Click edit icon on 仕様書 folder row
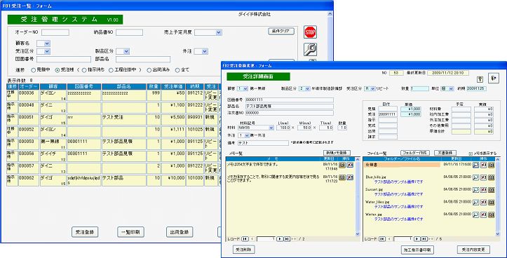507x258 pixels. [x=492, y=165]
